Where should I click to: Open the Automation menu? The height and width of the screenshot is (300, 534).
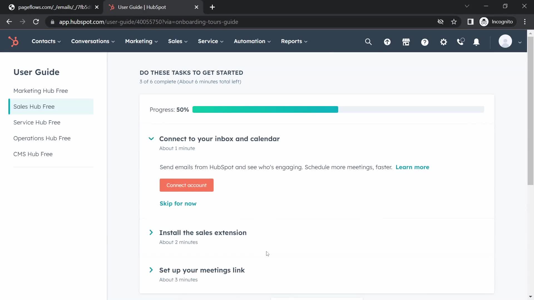[x=252, y=41]
